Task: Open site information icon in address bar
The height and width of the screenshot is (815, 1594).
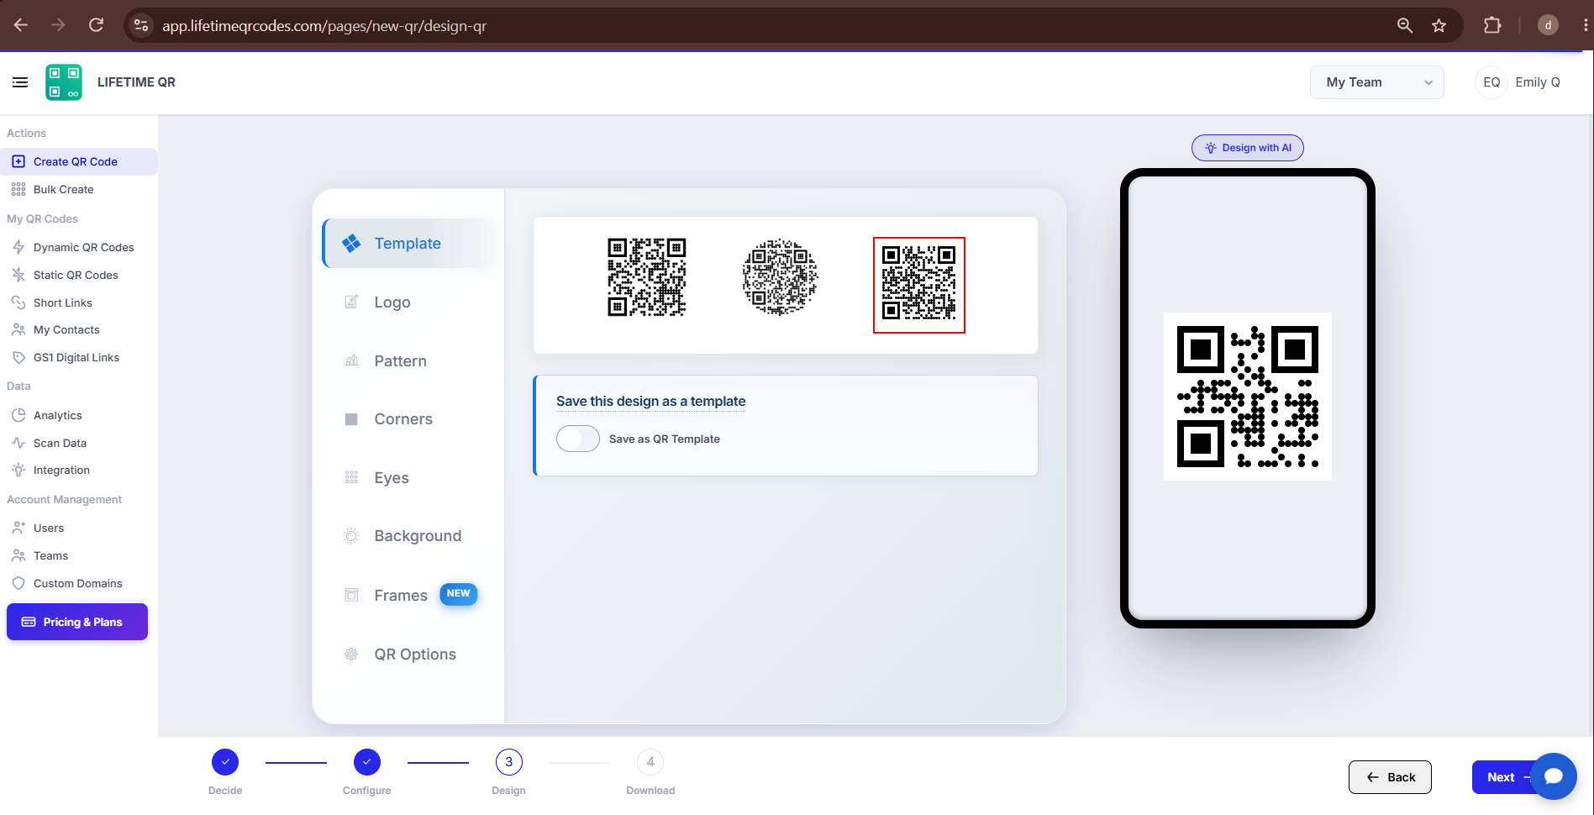Action: pos(141,25)
